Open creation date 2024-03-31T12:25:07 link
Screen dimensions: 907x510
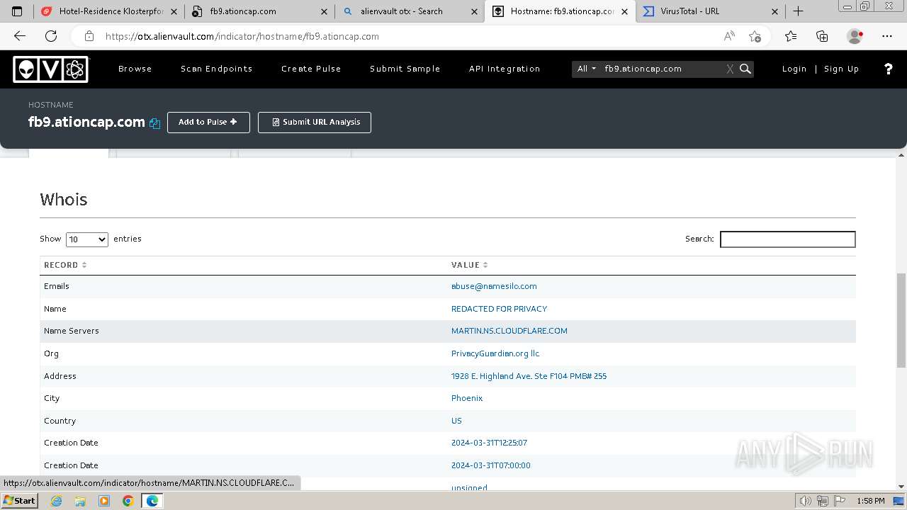click(489, 443)
